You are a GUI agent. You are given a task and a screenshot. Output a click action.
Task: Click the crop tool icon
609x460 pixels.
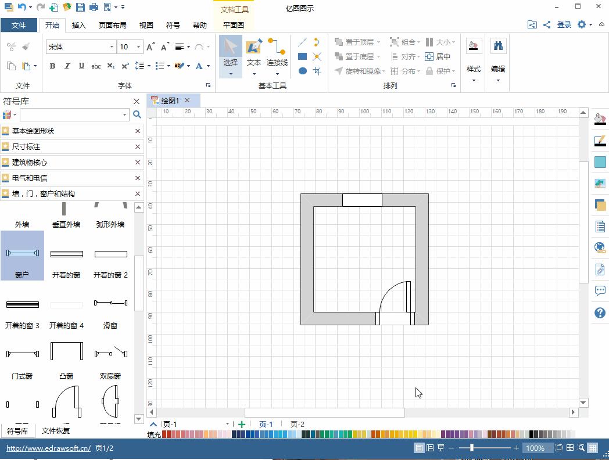(x=317, y=71)
